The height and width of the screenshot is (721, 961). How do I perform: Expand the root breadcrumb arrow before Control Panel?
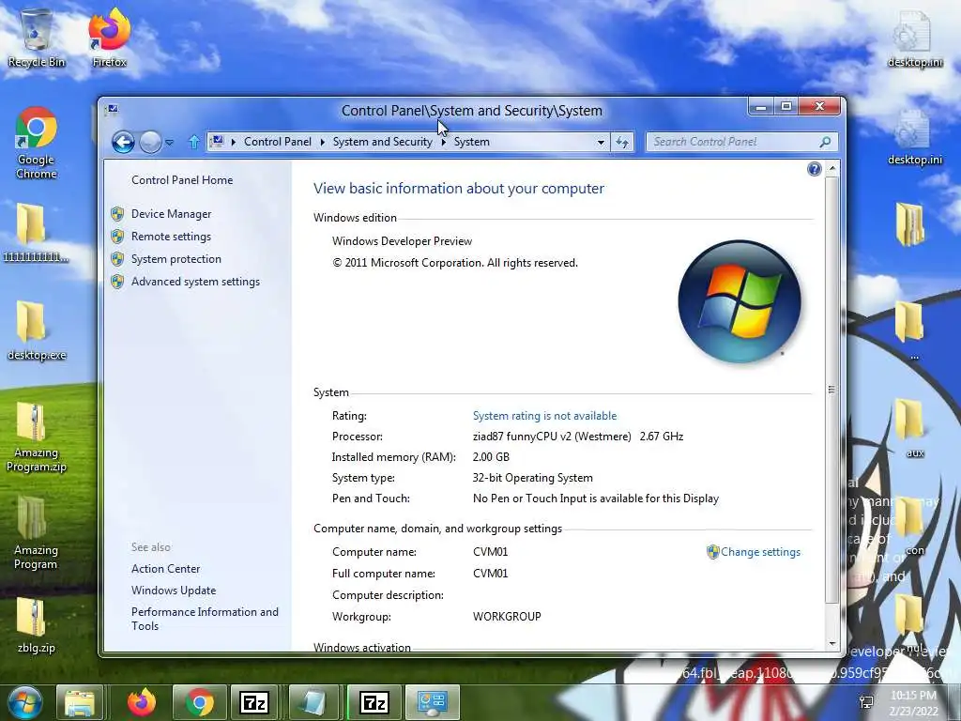234,143
